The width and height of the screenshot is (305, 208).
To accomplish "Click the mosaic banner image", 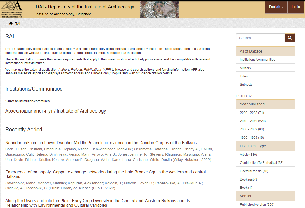I will [159, 9].
